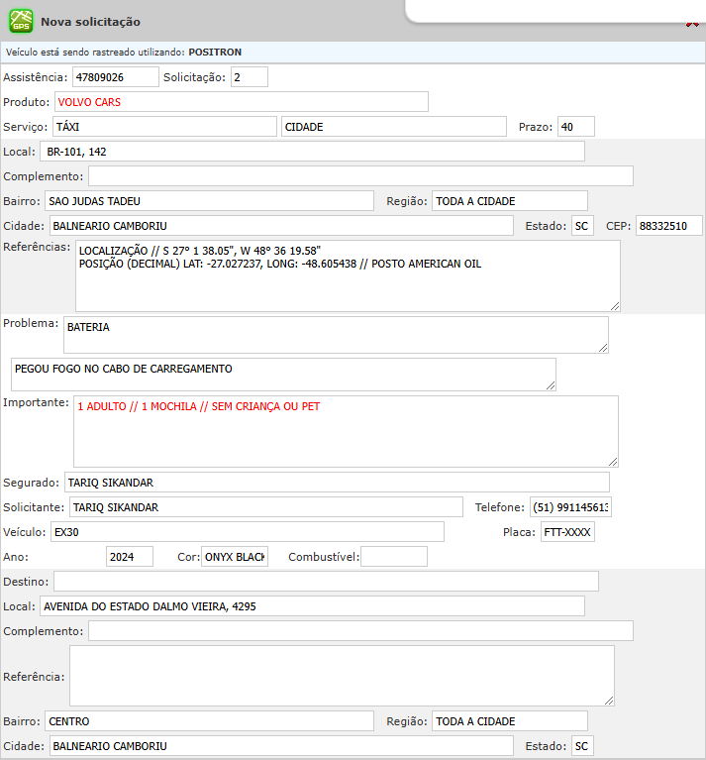Focus the Serviço field with TÁXI
The height and width of the screenshot is (760, 706).
(x=163, y=127)
